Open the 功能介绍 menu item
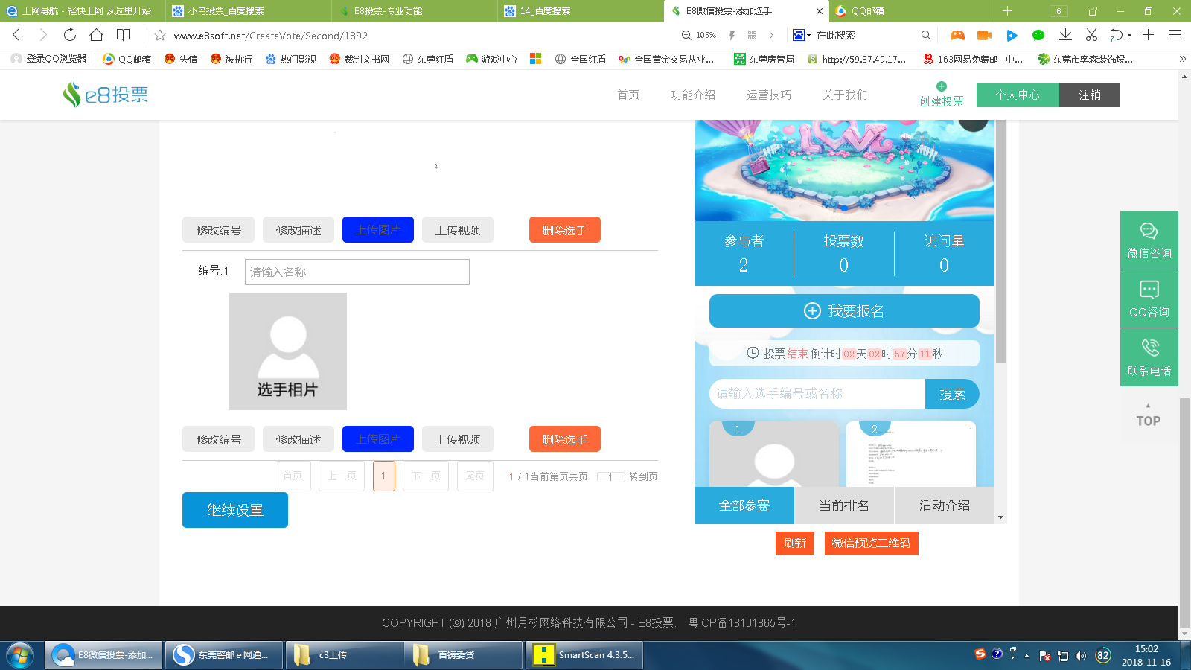Screen dimensions: 1191x670 [x=692, y=95]
